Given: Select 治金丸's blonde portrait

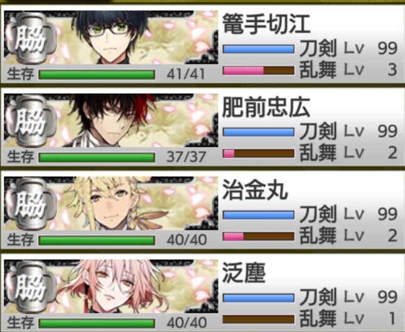Looking at the screenshot, I should pos(111,204).
